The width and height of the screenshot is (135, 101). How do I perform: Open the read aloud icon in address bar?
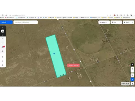107,15
